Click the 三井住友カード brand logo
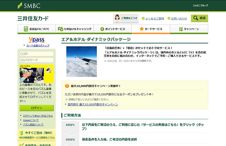Screen dimensions: 226x146 33,18
